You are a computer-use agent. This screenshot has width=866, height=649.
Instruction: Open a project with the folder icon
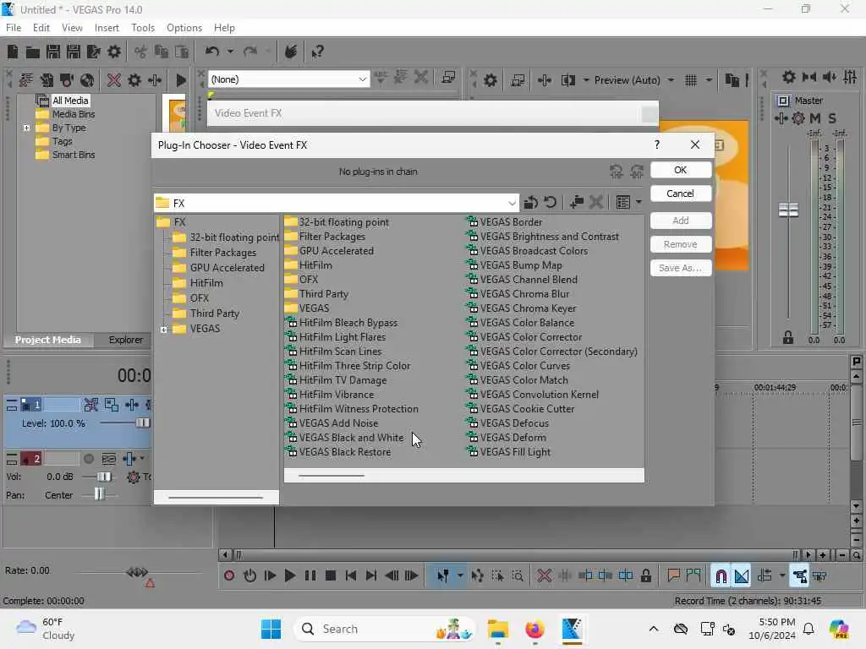[x=33, y=52]
